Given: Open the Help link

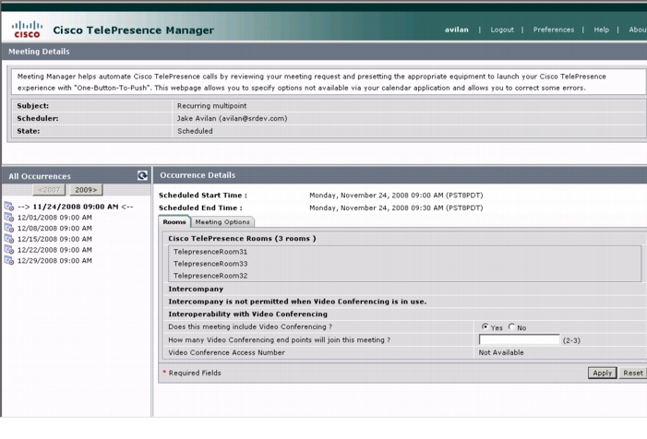Looking at the screenshot, I should coord(601,30).
